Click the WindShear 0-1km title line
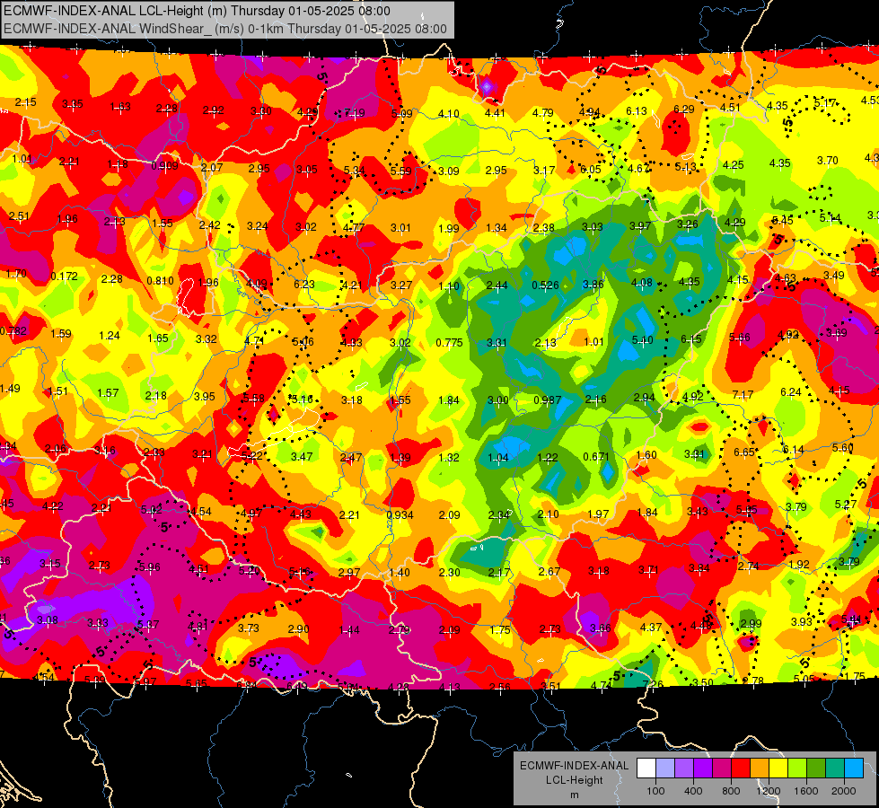This screenshot has height=808, width=879. click(224, 29)
